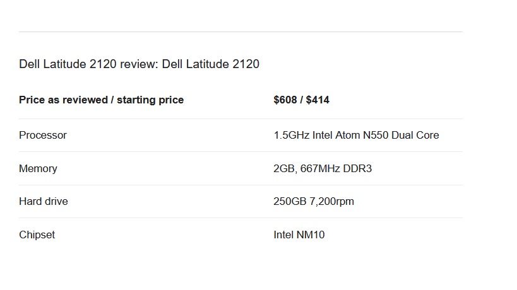
Task: Click 'starting price' in the bold header
Action: point(150,100)
